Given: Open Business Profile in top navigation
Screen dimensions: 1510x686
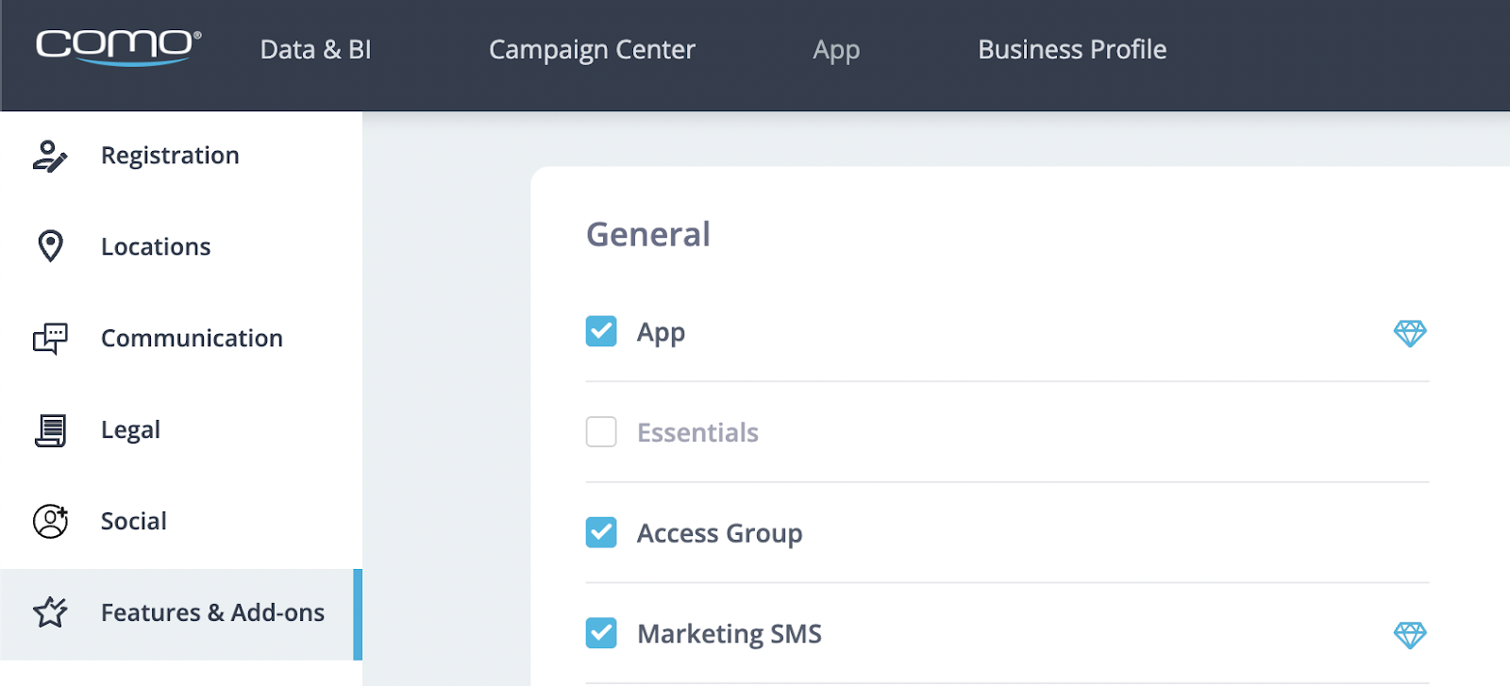Looking at the screenshot, I should pyautogui.click(x=1072, y=49).
